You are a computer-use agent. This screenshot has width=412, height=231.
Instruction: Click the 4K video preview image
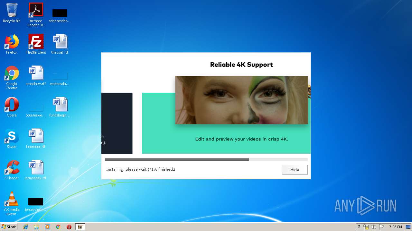coord(241,100)
